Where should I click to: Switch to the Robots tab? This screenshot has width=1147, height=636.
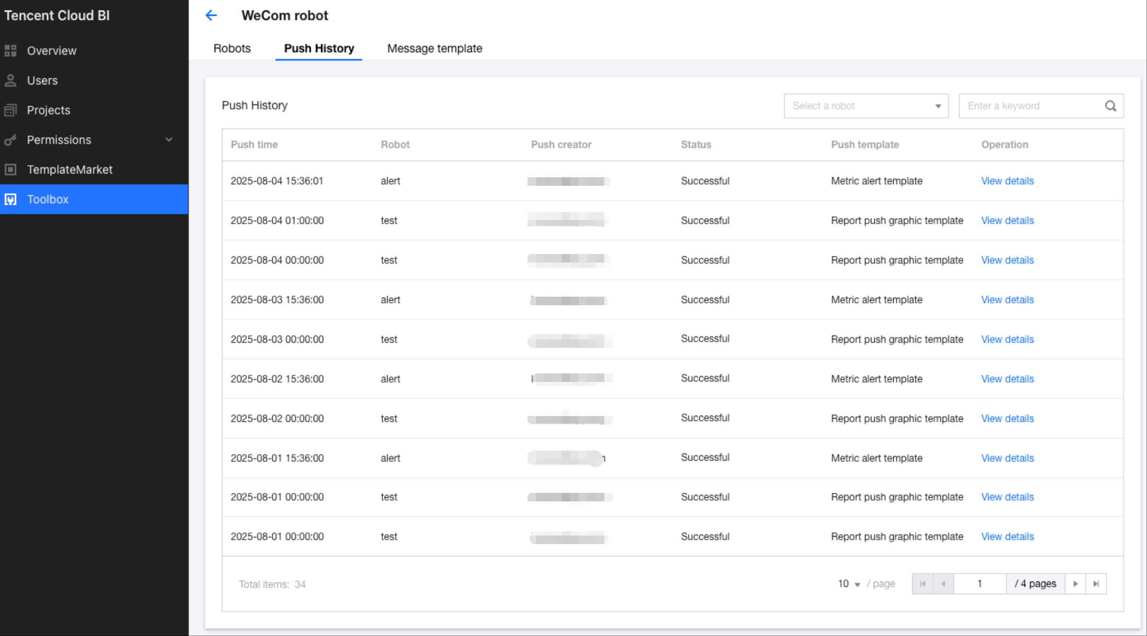pos(232,48)
